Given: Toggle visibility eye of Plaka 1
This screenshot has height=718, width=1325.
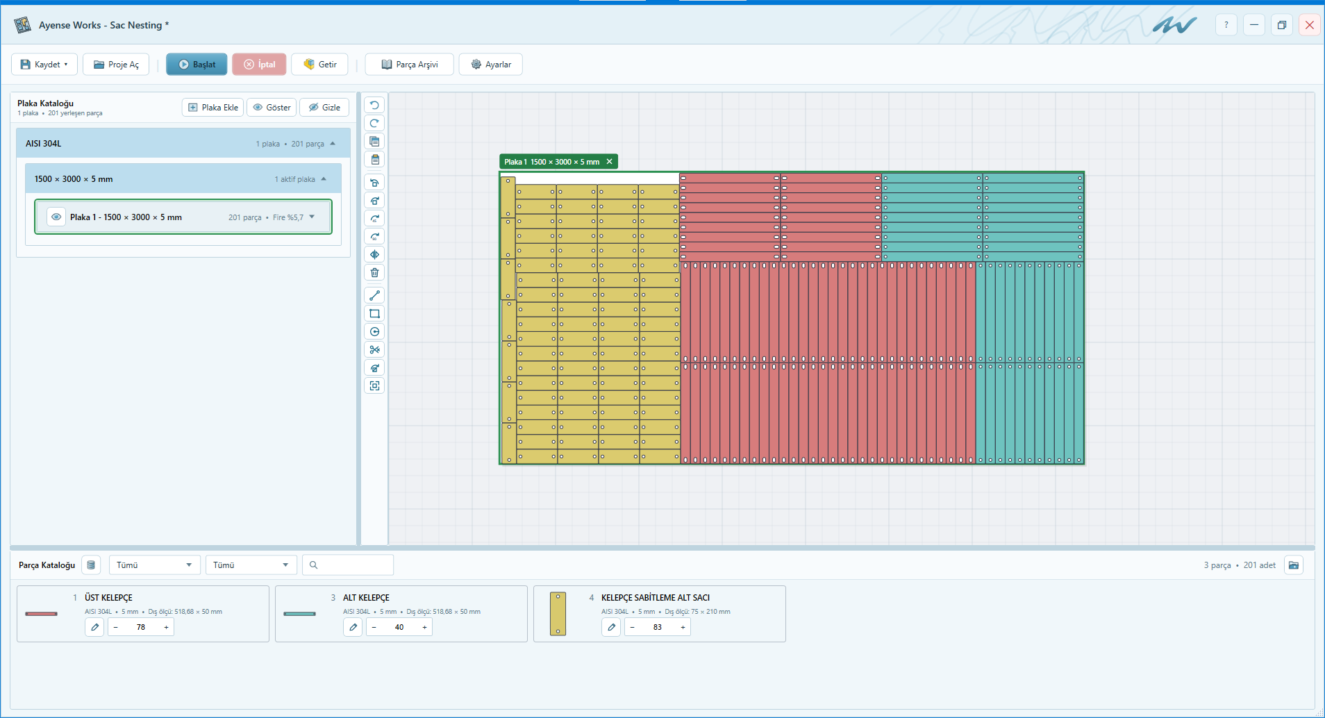Looking at the screenshot, I should tap(56, 217).
